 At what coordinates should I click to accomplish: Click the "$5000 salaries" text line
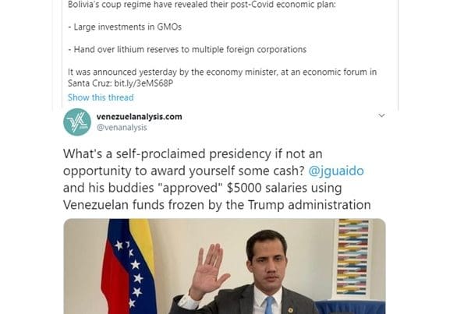pos(202,188)
